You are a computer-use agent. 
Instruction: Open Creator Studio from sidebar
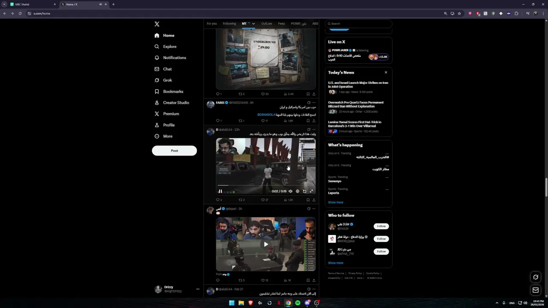pos(172,103)
